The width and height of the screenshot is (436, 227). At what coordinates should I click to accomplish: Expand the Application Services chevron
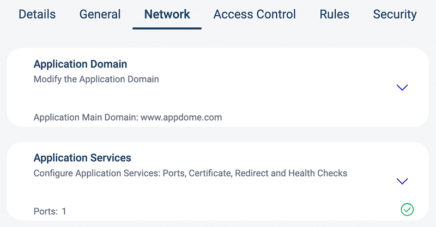(x=402, y=181)
